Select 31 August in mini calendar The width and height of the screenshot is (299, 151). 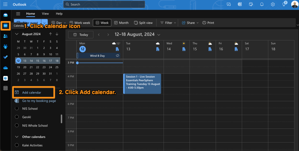(50, 74)
